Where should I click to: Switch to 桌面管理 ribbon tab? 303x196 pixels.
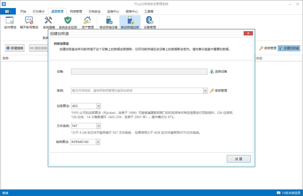[x=57, y=12]
